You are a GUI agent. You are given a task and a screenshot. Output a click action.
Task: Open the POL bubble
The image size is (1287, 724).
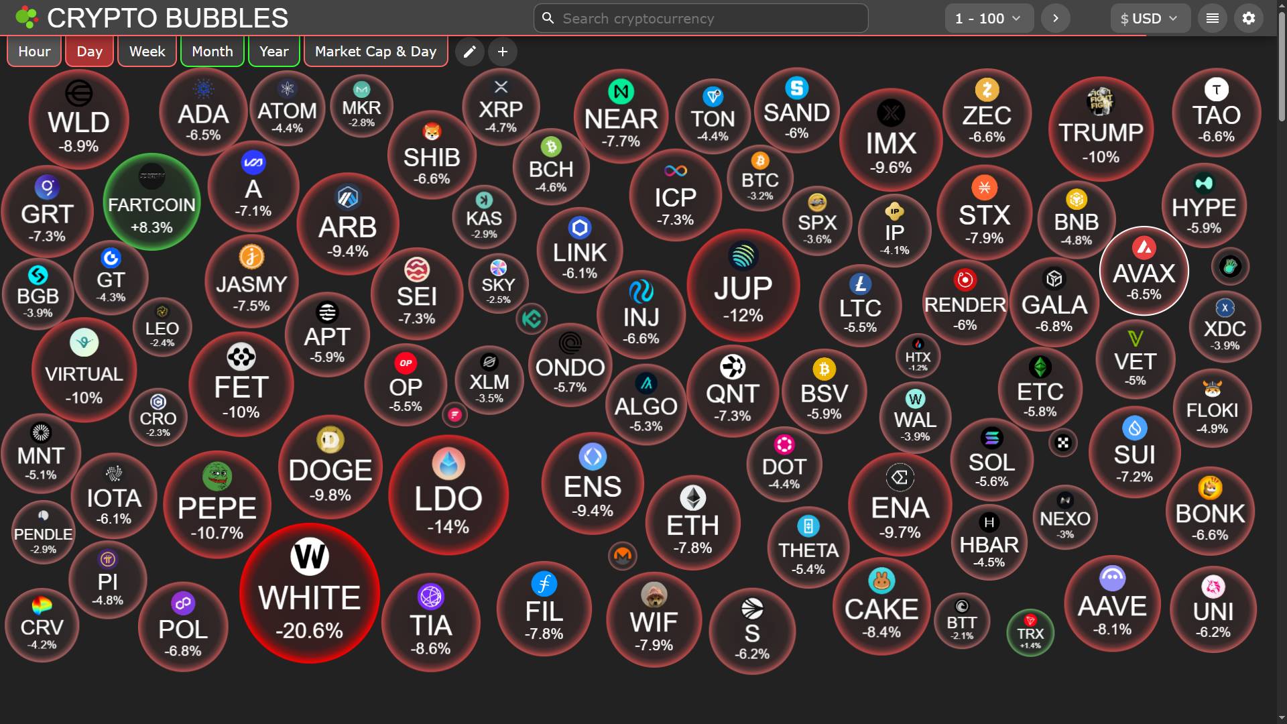coord(184,627)
